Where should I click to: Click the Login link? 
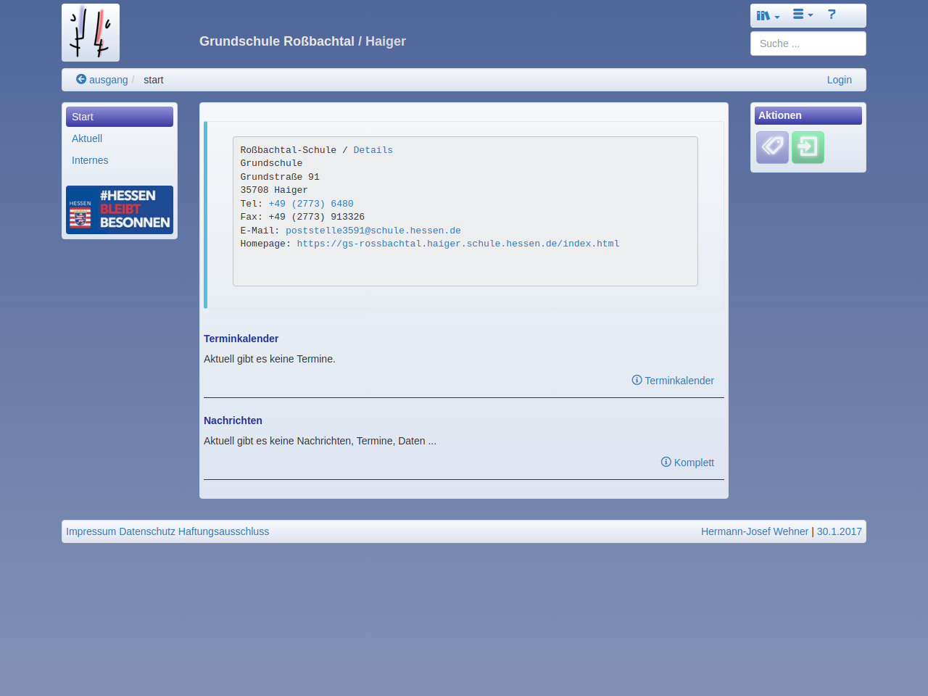pos(839,80)
